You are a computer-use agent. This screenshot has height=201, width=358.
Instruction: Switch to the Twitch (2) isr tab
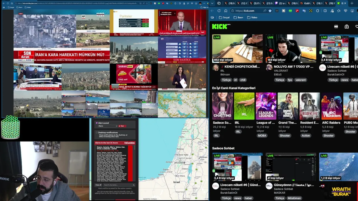280,3
